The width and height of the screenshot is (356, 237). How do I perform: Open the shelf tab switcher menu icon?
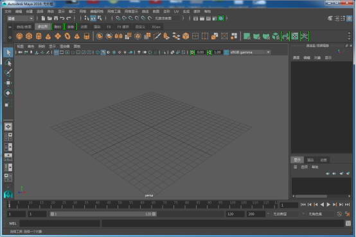10,27
